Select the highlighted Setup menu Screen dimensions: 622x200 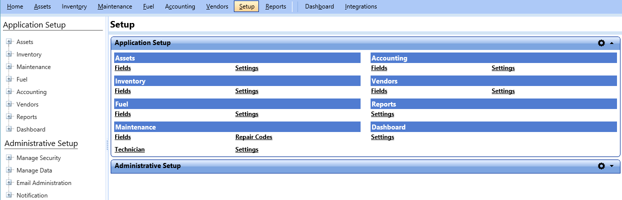click(x=246, y=6)
